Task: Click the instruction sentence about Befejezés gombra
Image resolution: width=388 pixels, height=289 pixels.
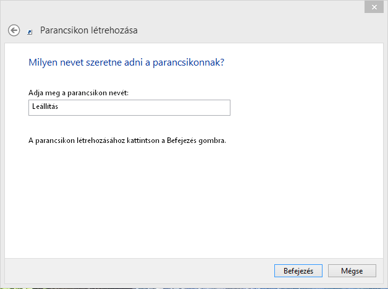Action: (x=127, y=140)
